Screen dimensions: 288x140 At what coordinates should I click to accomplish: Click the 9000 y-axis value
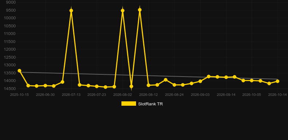click(x=11, y=2)
